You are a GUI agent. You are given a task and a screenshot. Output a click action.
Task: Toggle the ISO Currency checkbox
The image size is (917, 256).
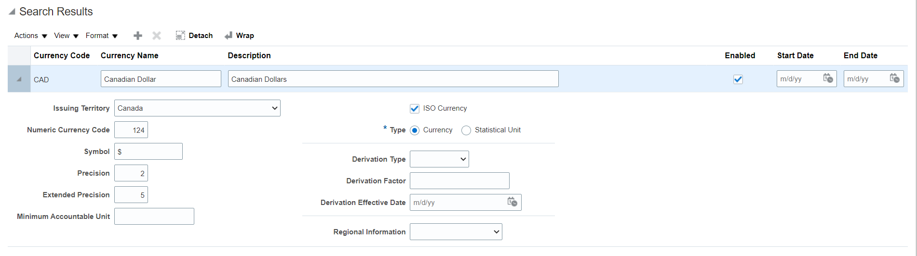415,109
